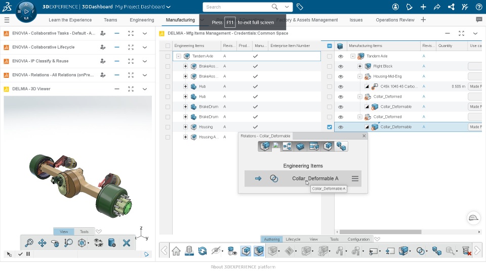Toggle select-all checkbox in Engineering Items header
The image size is (486, 273).
168,46
